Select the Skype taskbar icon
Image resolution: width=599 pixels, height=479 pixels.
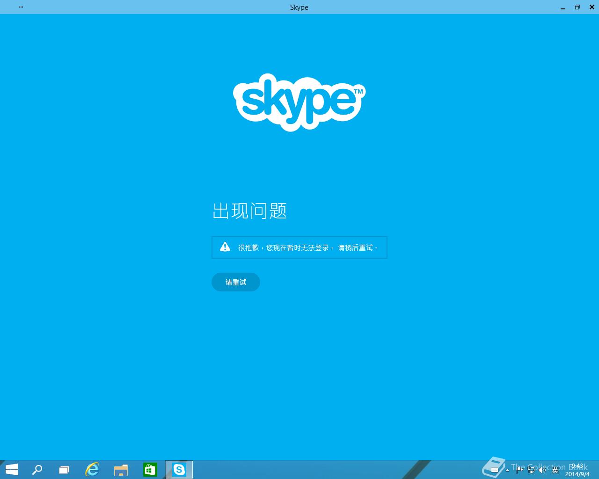pyautogui.click(x=179, y=470)
